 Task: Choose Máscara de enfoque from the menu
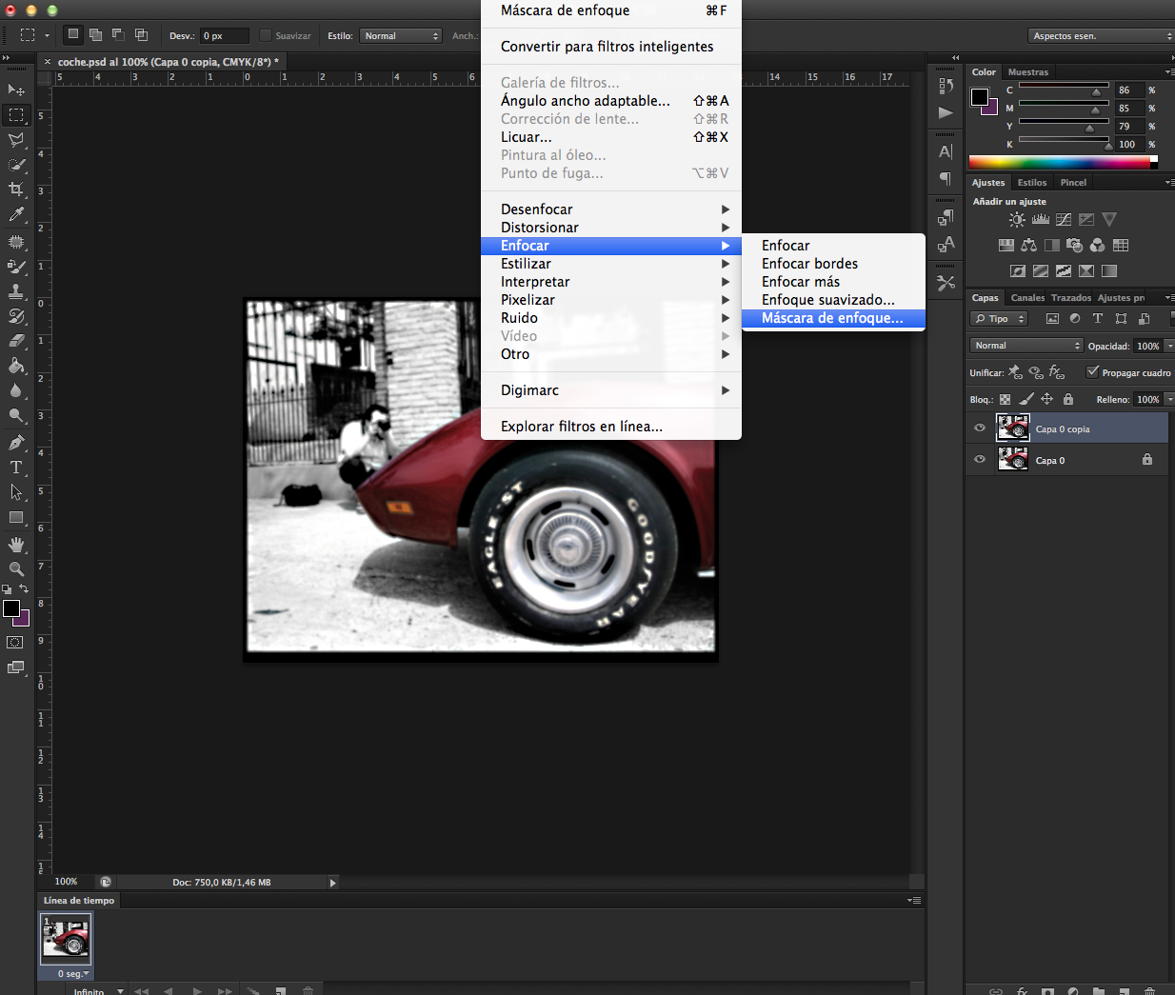coord(833,318)
